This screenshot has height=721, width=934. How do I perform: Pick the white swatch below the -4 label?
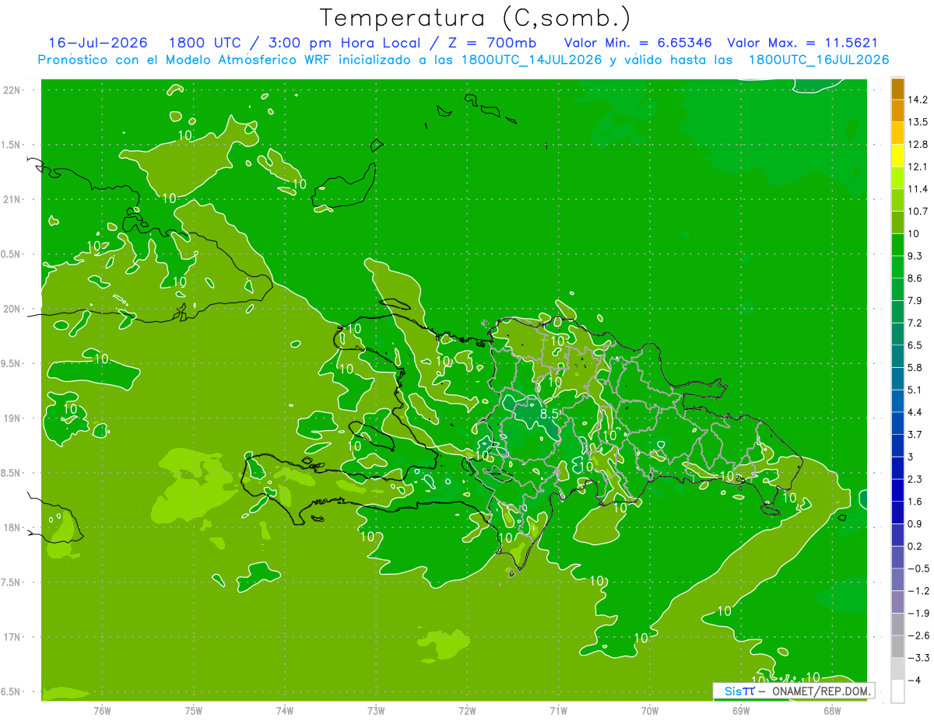[x=897, y=691]
